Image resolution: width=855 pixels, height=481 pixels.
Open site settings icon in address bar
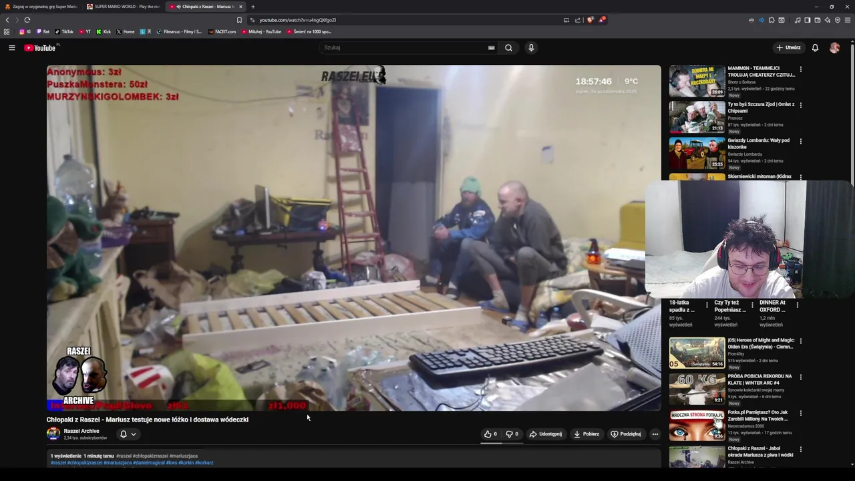252,20
